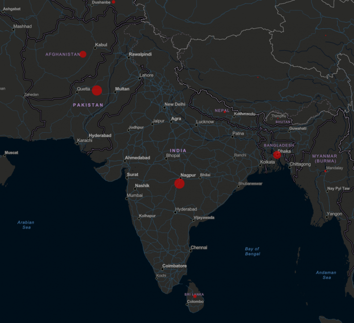The height and width of the screenshot is (323, 354).
Task: Select the red marker at Dhaka
Action: pos(277,155)
